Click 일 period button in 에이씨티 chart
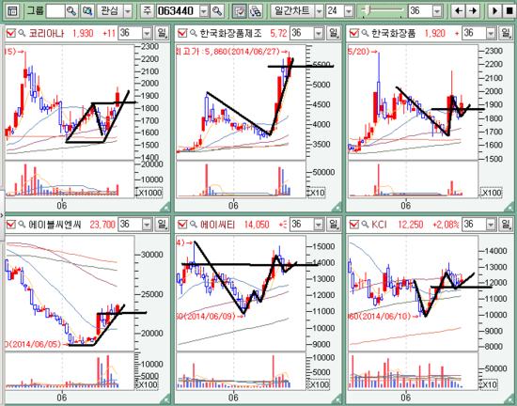Image resolution: width=517 pixels, height=406 pixels. (334, 225)
